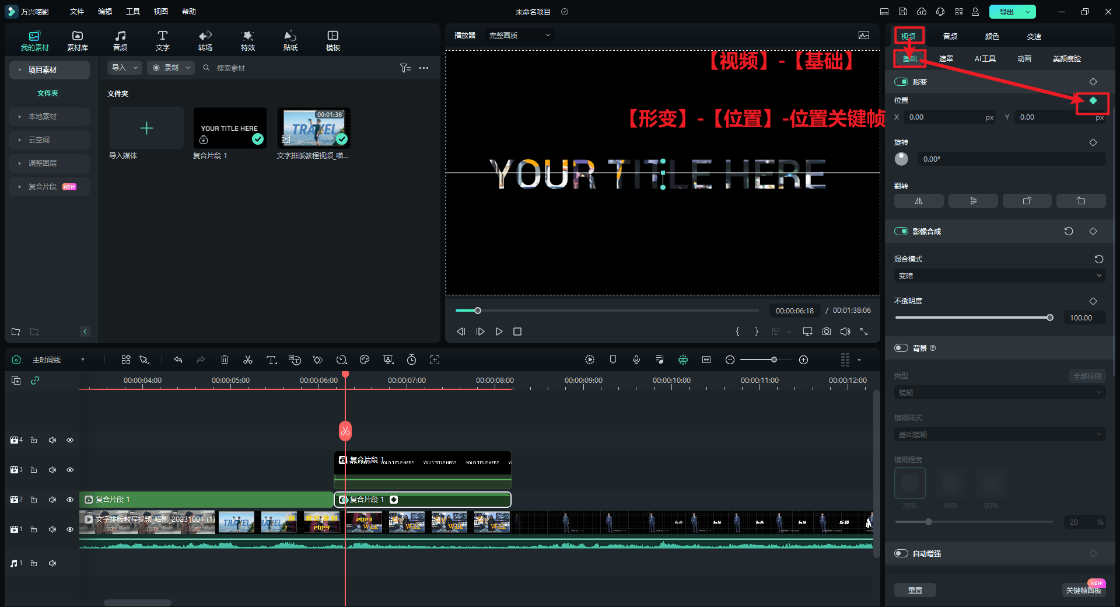Select the 文字排版教程视频 media thumbnail
1120x607 pixels.
[314, 128]
